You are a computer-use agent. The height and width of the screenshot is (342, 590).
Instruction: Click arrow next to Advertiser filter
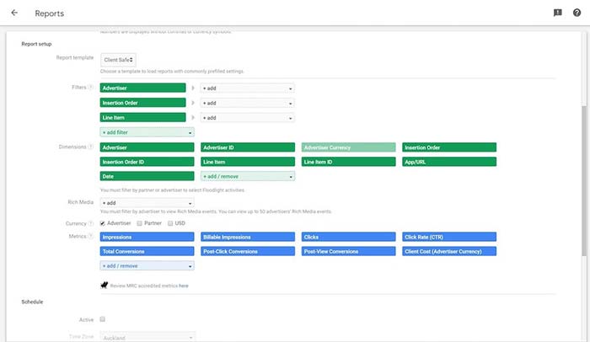[193, 88]
